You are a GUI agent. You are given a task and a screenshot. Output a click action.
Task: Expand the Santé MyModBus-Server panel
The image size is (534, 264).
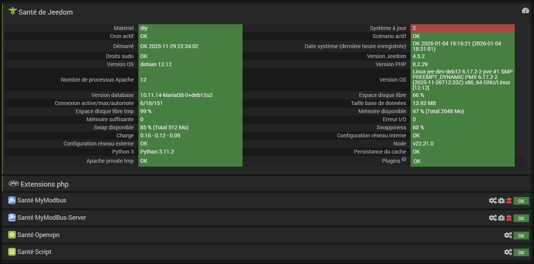52,218
